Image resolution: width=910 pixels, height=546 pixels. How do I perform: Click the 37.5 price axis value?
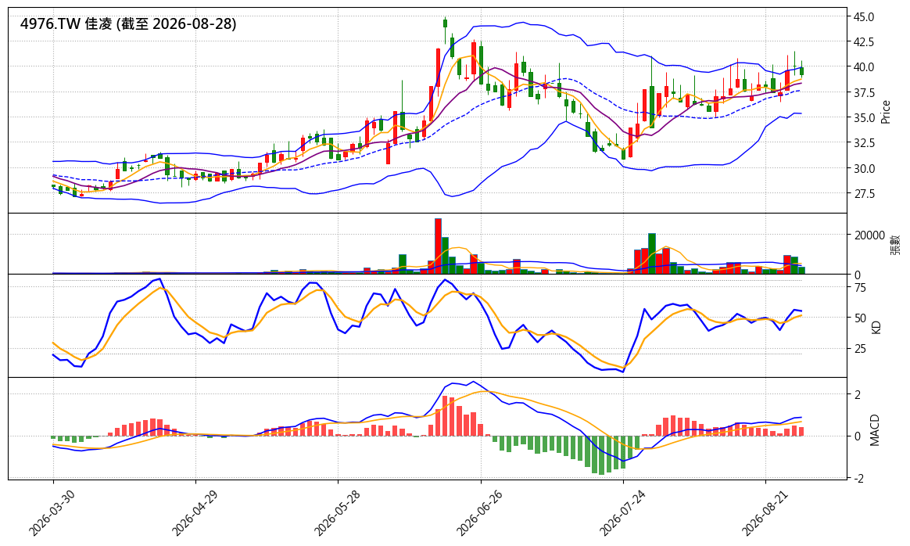(x=864, y=93)
